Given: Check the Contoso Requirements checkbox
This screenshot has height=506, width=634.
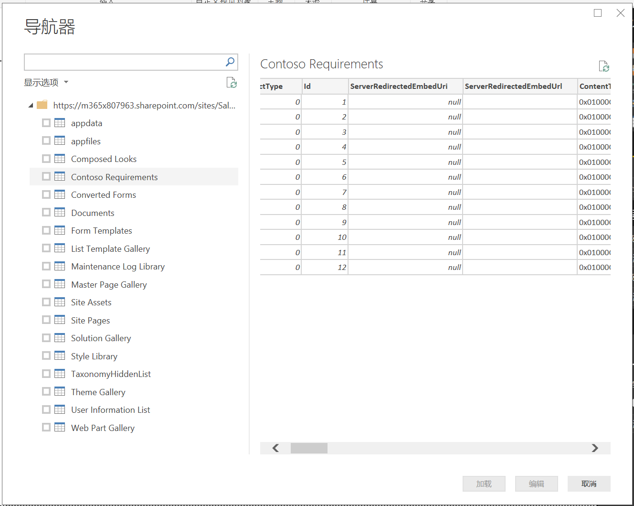Looking at the screenshot, I should pyautogui.click(x=46, y=176).
